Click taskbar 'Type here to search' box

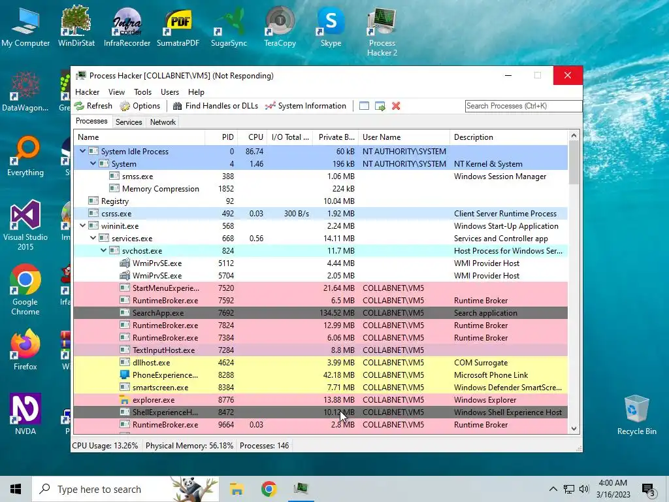click(125, 489)
